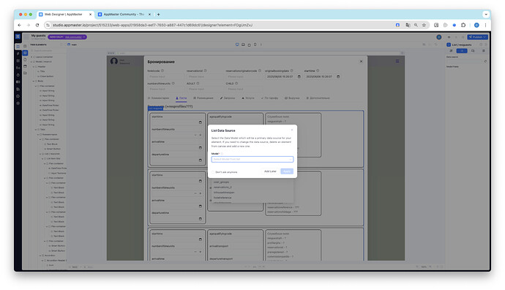Switch to the Услуги tab
The image size is (505, 290).
pyautogui.click(x=248, y=98)
